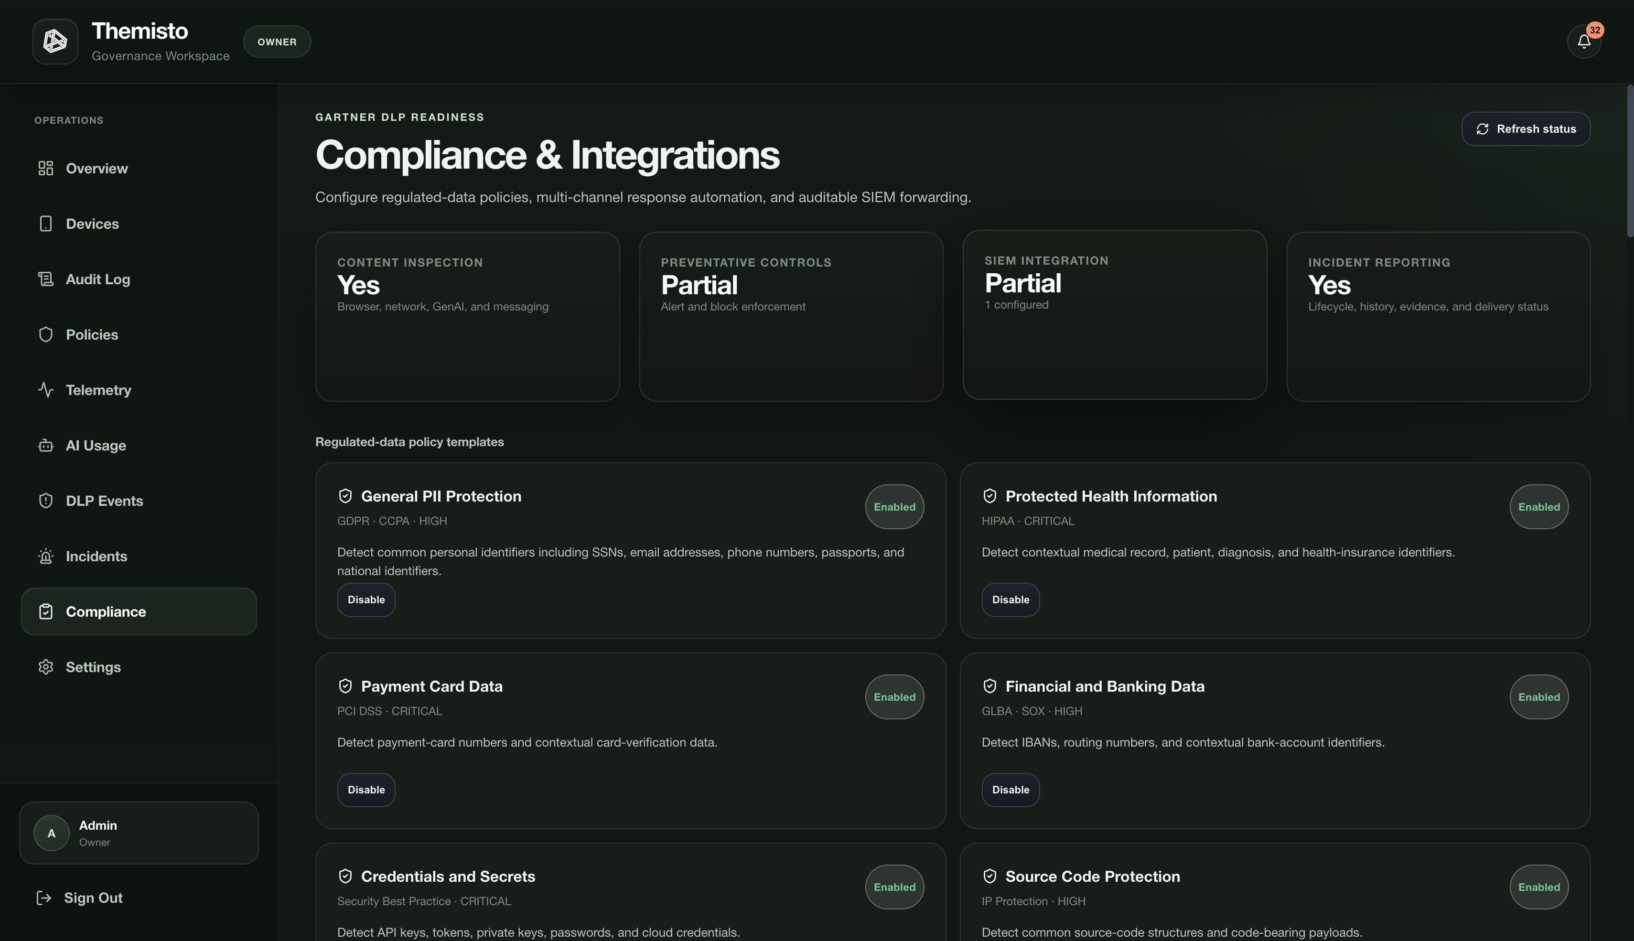This screenshot has width=1634, height=941.
Task: Click Enabled badge on General PII Protection
Action: pyautogui.click(x=894, y=507)
